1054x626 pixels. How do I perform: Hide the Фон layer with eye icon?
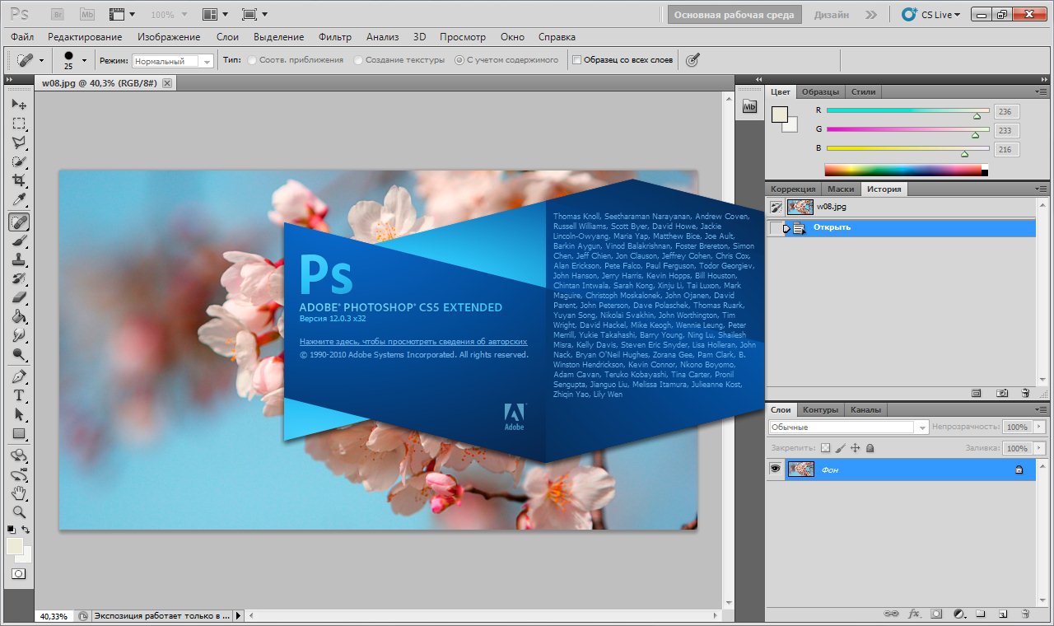coord(775,469)
